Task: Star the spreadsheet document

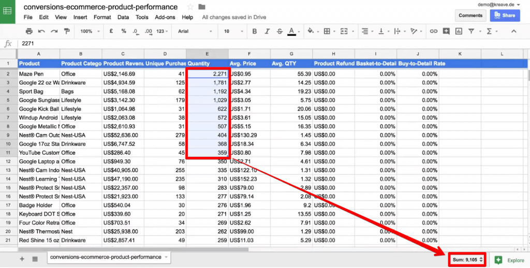Action: coord(190,7)
